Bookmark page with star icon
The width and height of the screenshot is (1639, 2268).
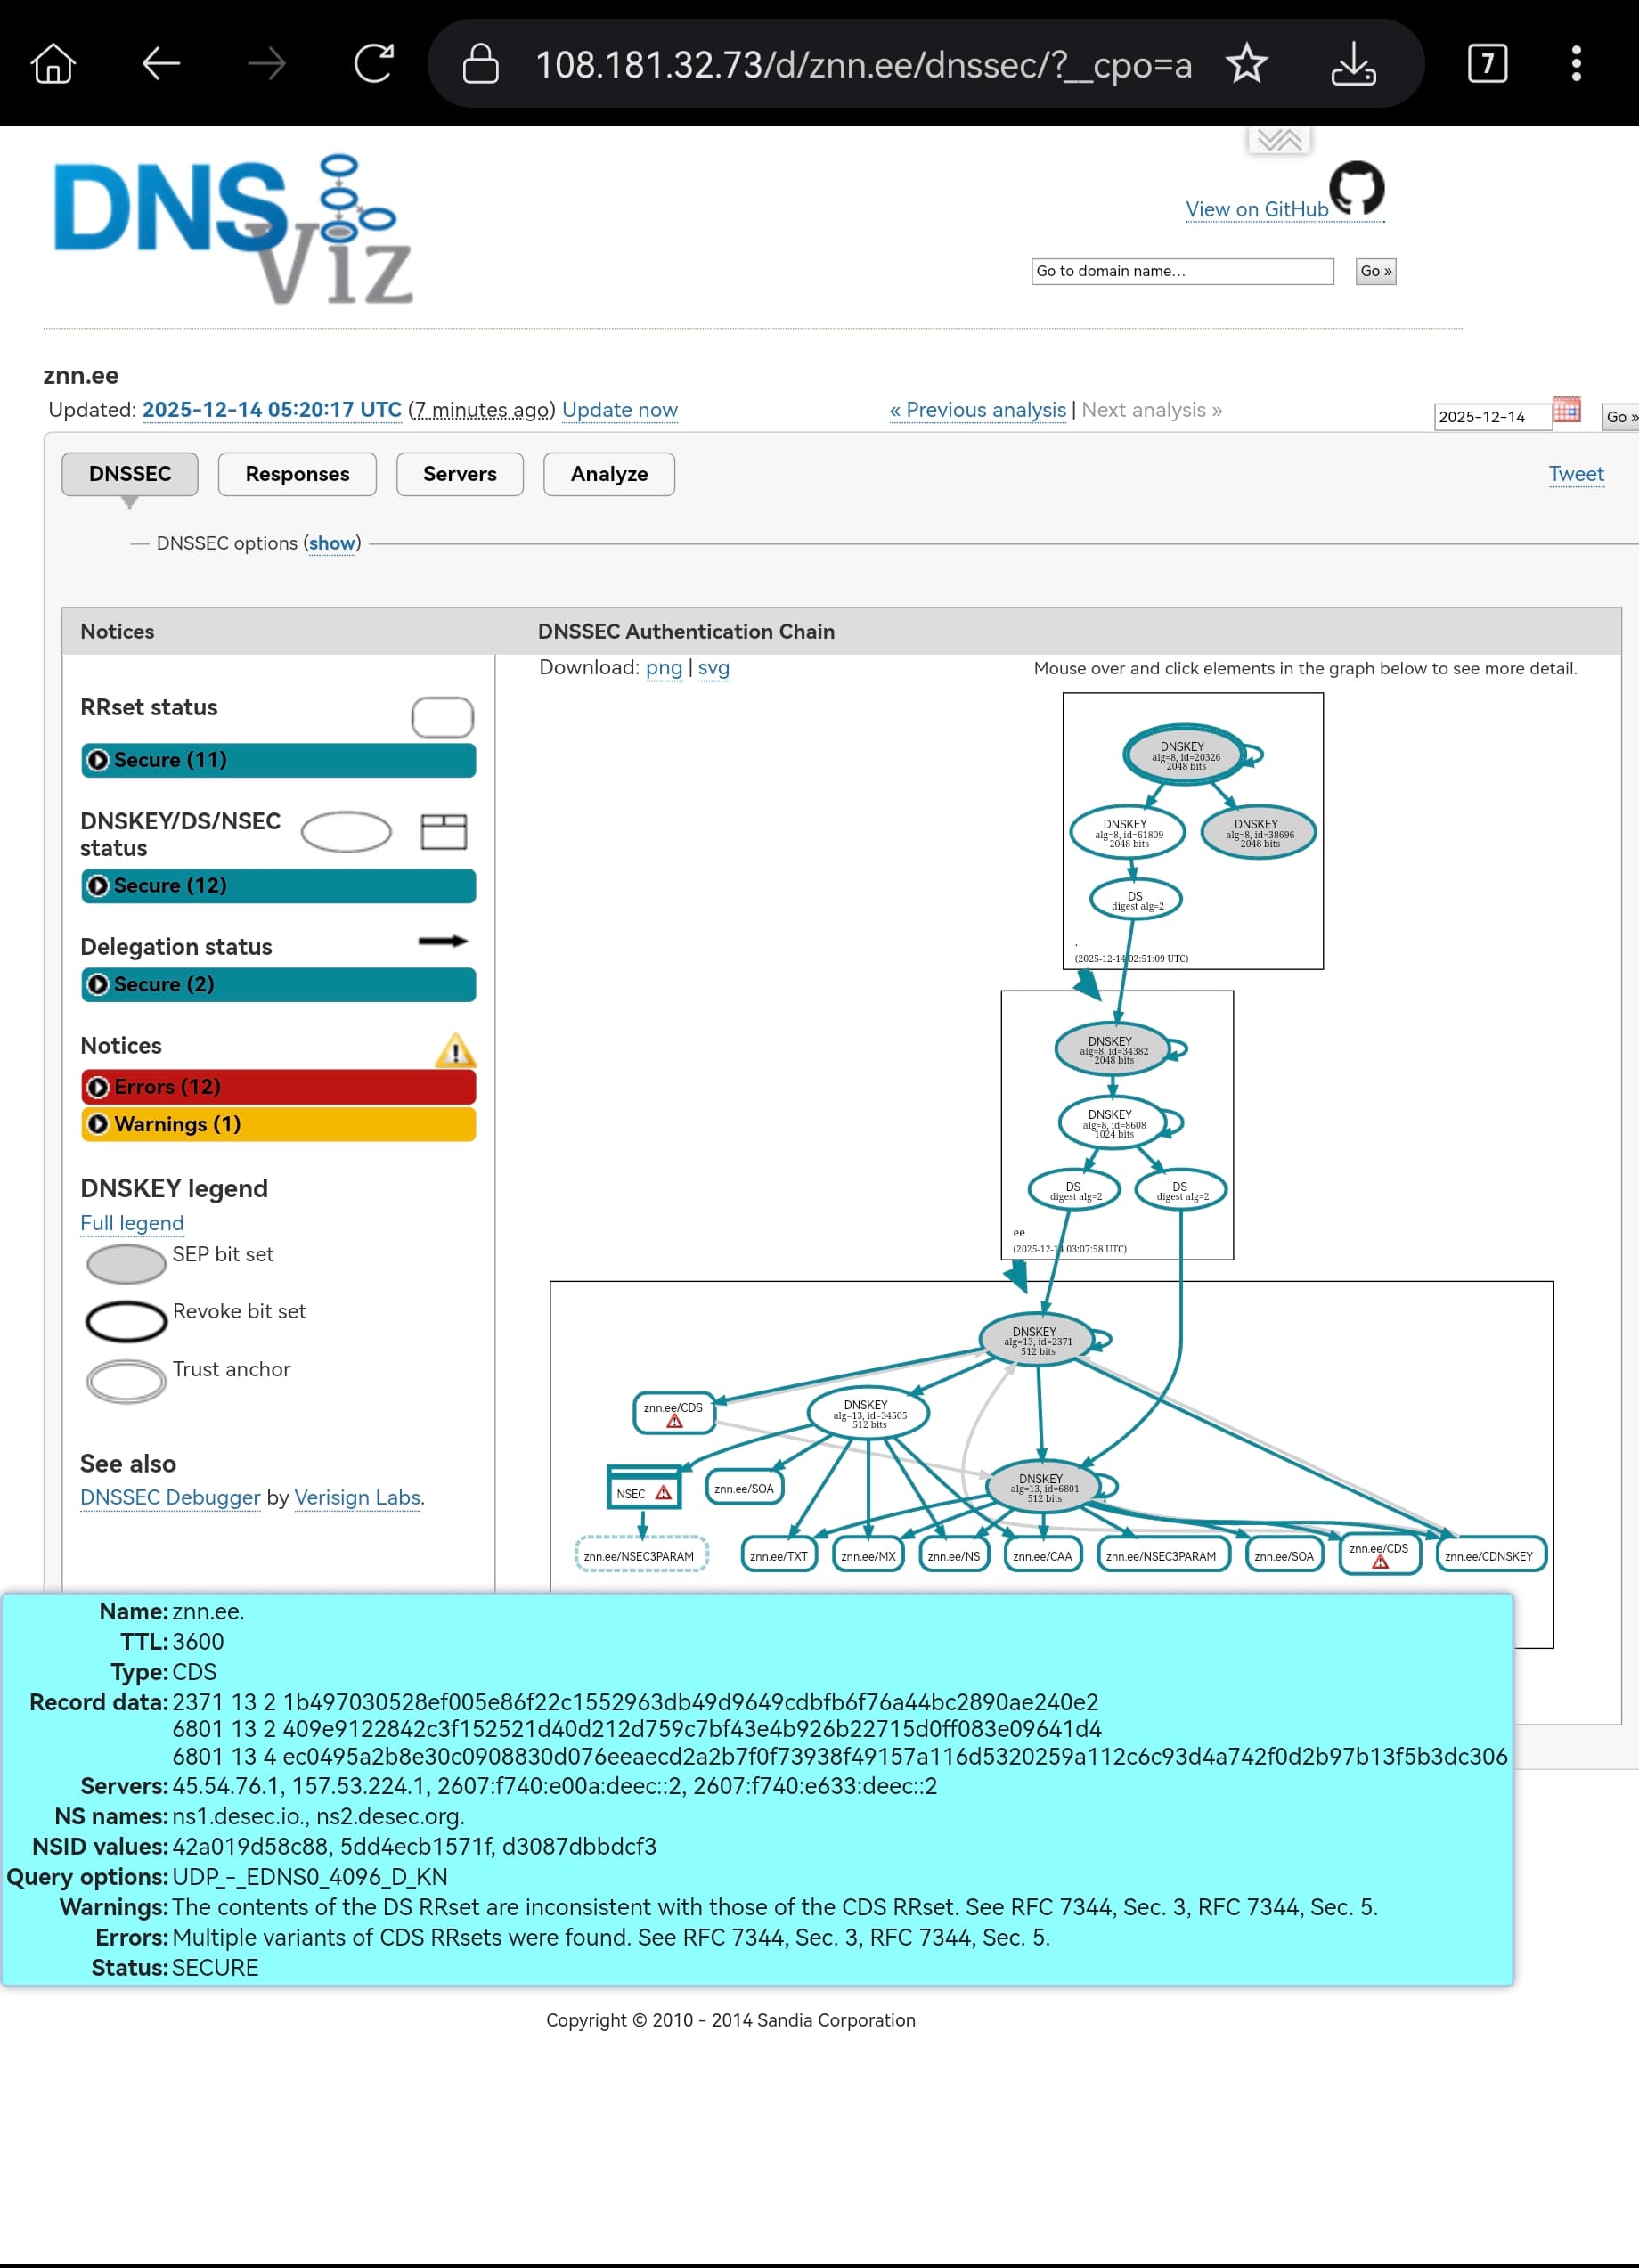point(1246,64)
